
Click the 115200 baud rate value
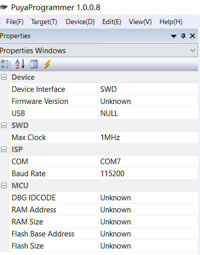(x=112, y=174)
